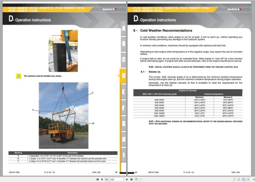Select two-page continuous layout icon
Viewport: 255px width, 182px height.
coord(248,179)
